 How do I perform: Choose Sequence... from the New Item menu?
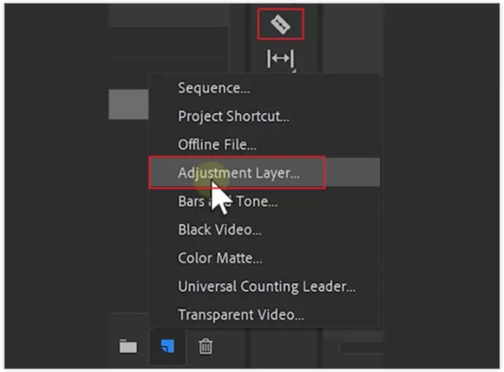click(214, 88)
